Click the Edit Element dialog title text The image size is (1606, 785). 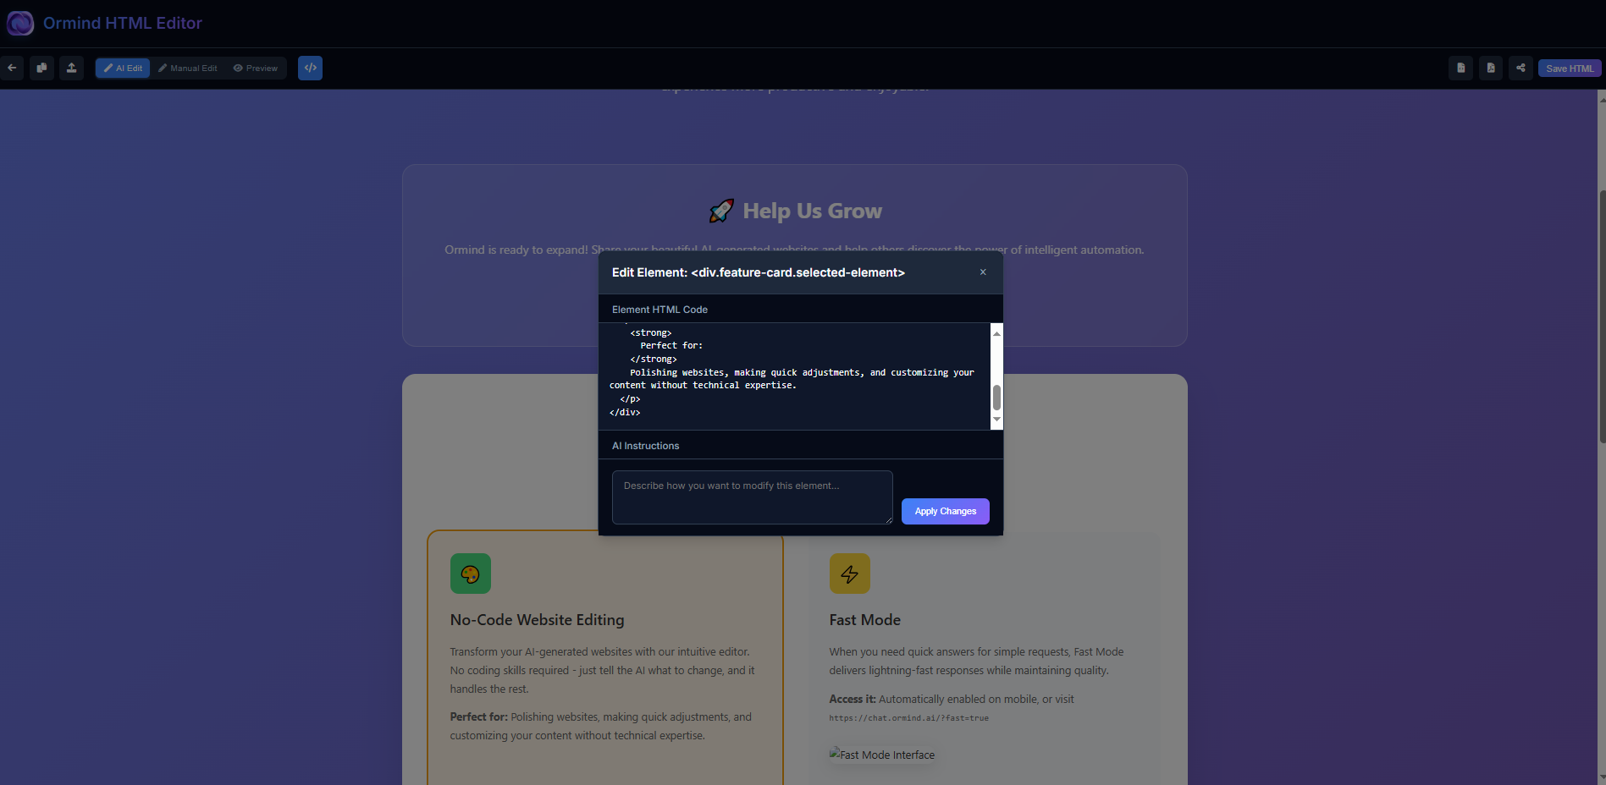[759, 272]
